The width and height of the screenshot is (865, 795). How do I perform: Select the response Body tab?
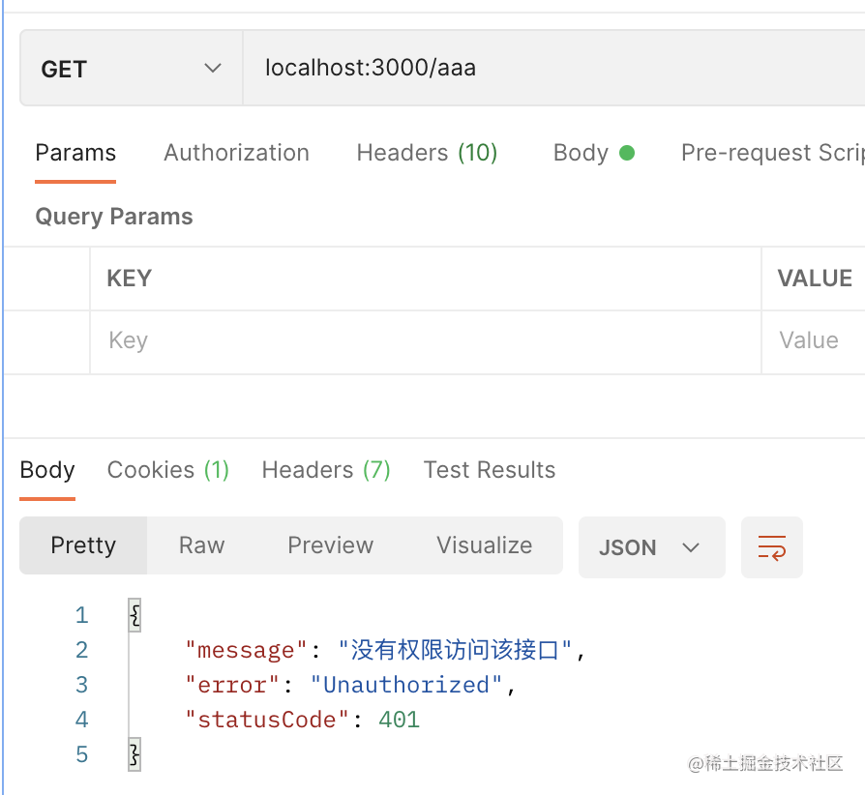[x=47, y=470]
